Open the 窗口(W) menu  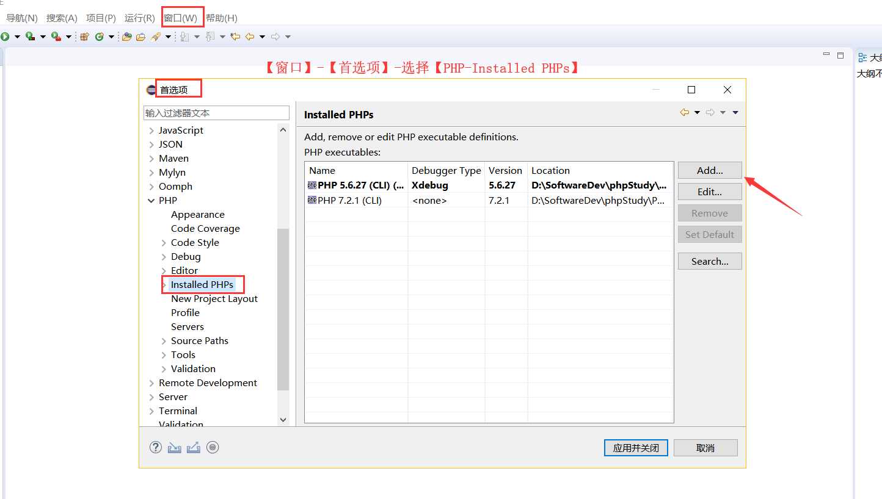point(180,18)
